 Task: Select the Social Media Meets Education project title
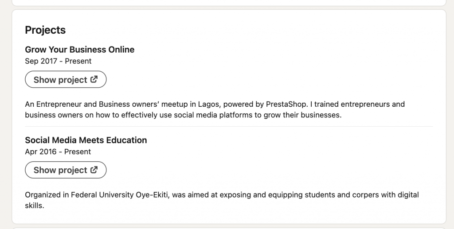86,140
